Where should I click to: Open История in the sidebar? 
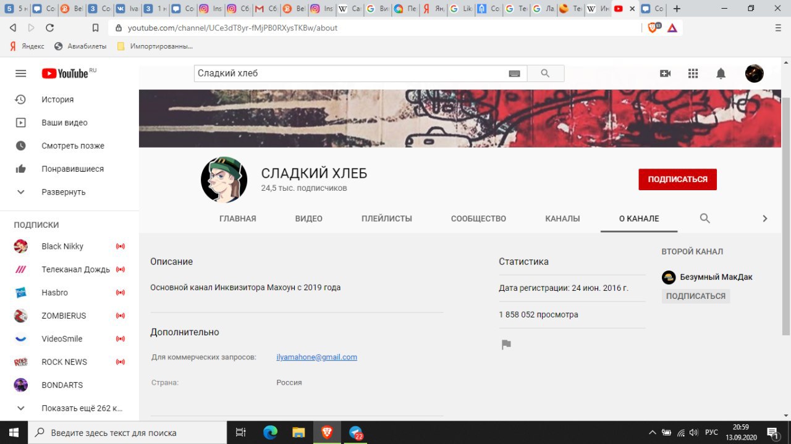tap(69, 99)
